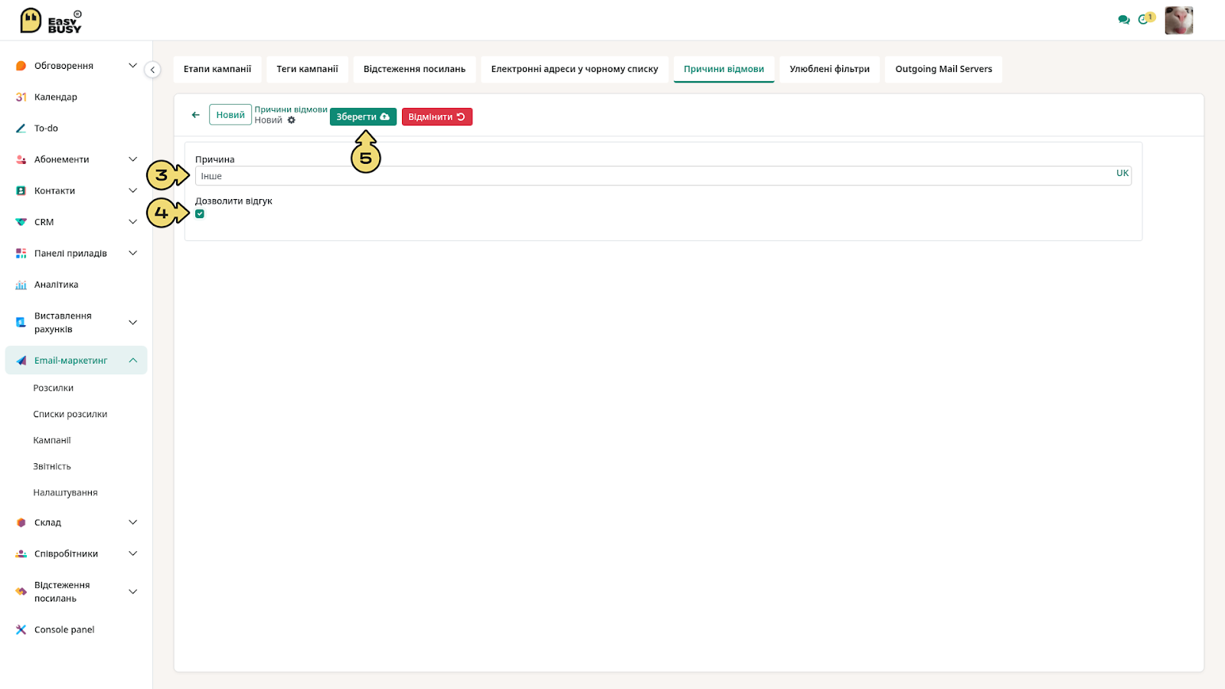Viewport: 1225px width, 689px height.
Task: Go back with the left arrow icon
Action: point(195,115)
